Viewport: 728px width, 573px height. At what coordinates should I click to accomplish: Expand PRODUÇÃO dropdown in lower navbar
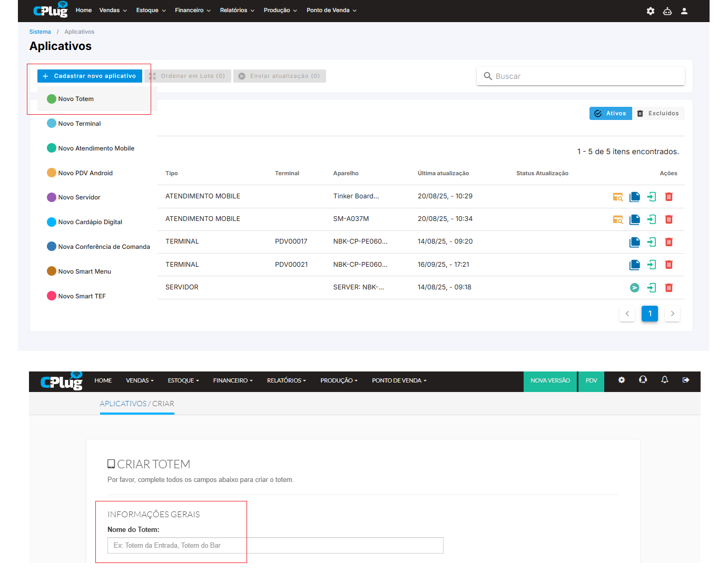[x=339, y=380]
